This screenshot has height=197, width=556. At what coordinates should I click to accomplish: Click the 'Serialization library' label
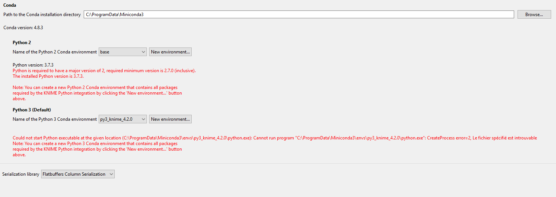click(x=21, y=174)
